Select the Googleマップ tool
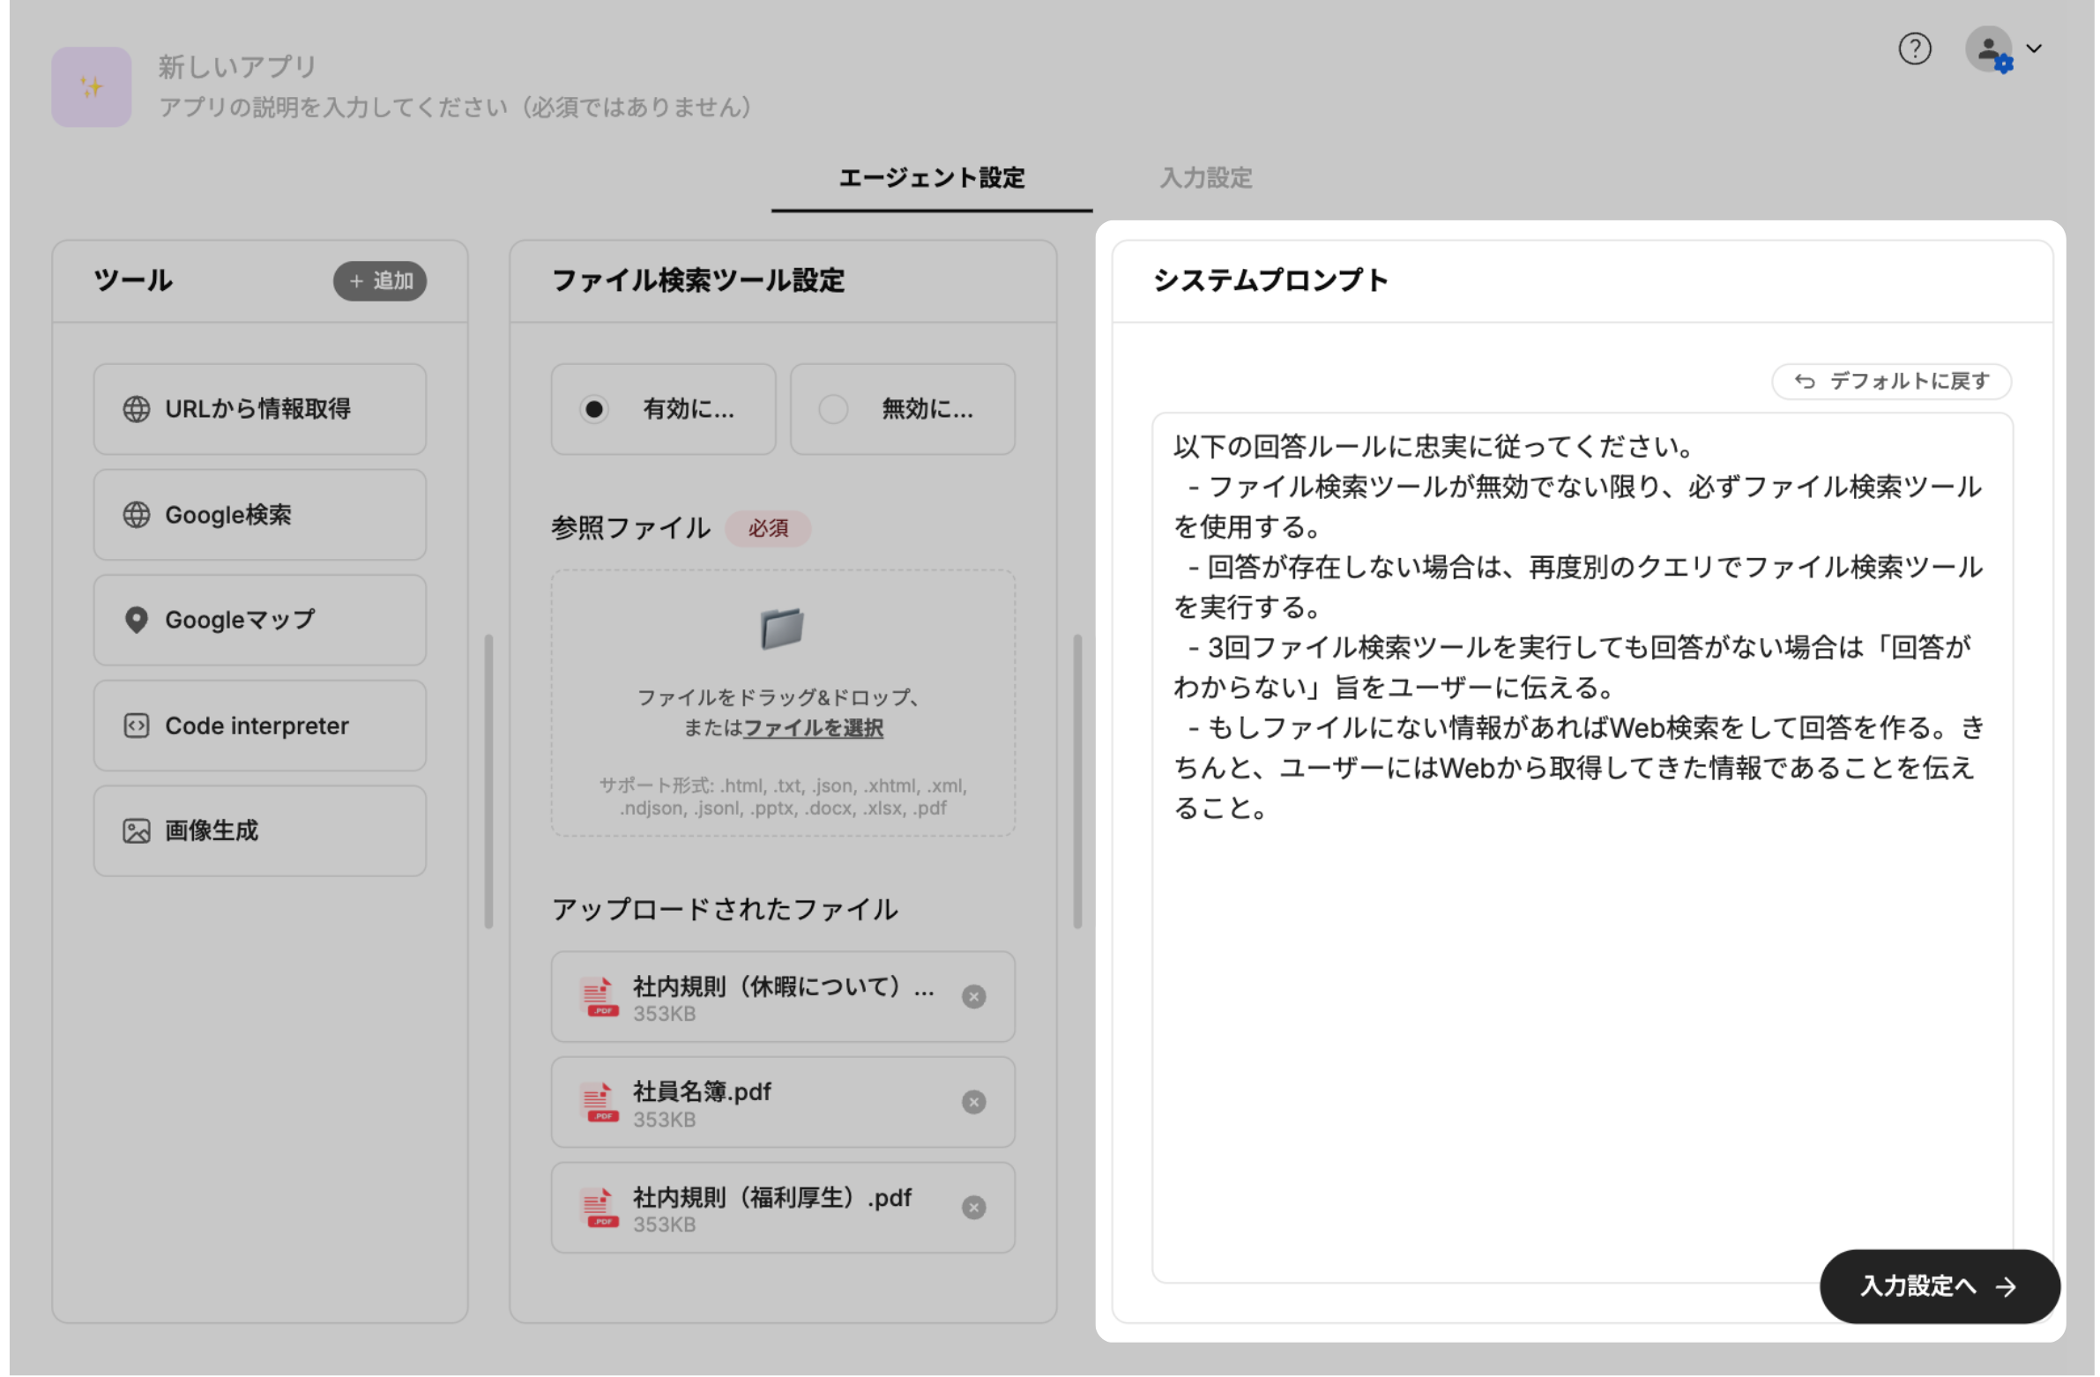The image size is (2100, 1377). pos(259,620)
